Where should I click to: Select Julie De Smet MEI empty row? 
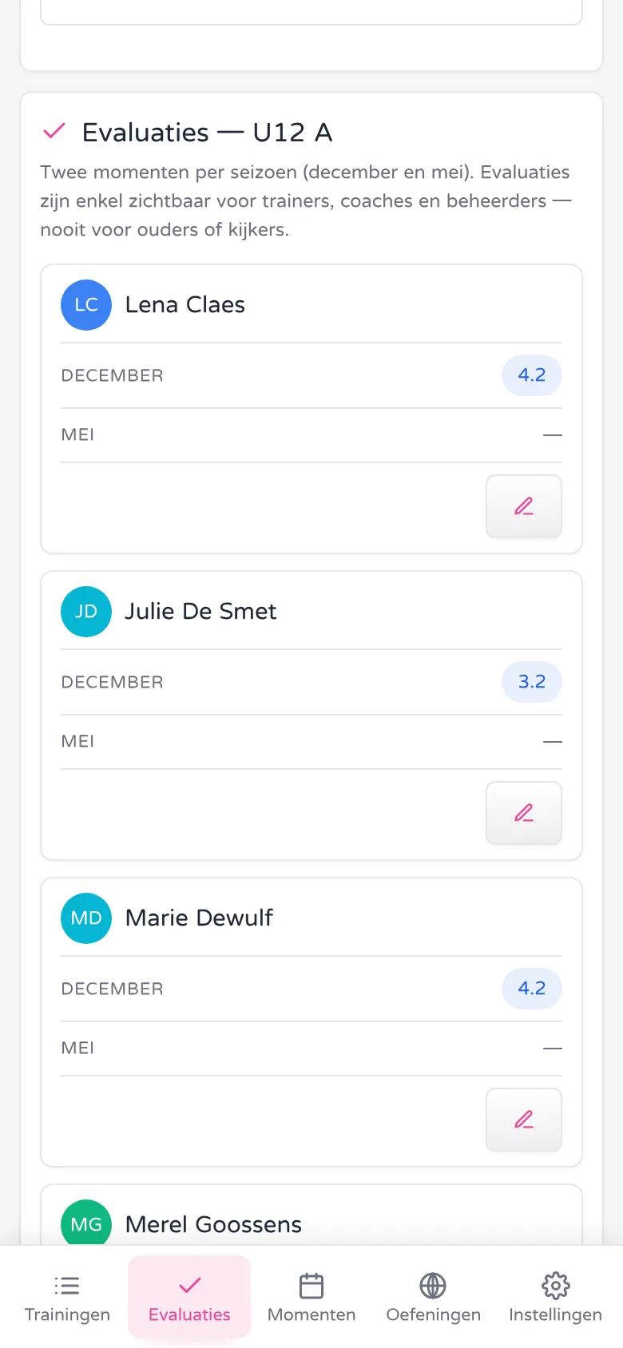(311, 742)
